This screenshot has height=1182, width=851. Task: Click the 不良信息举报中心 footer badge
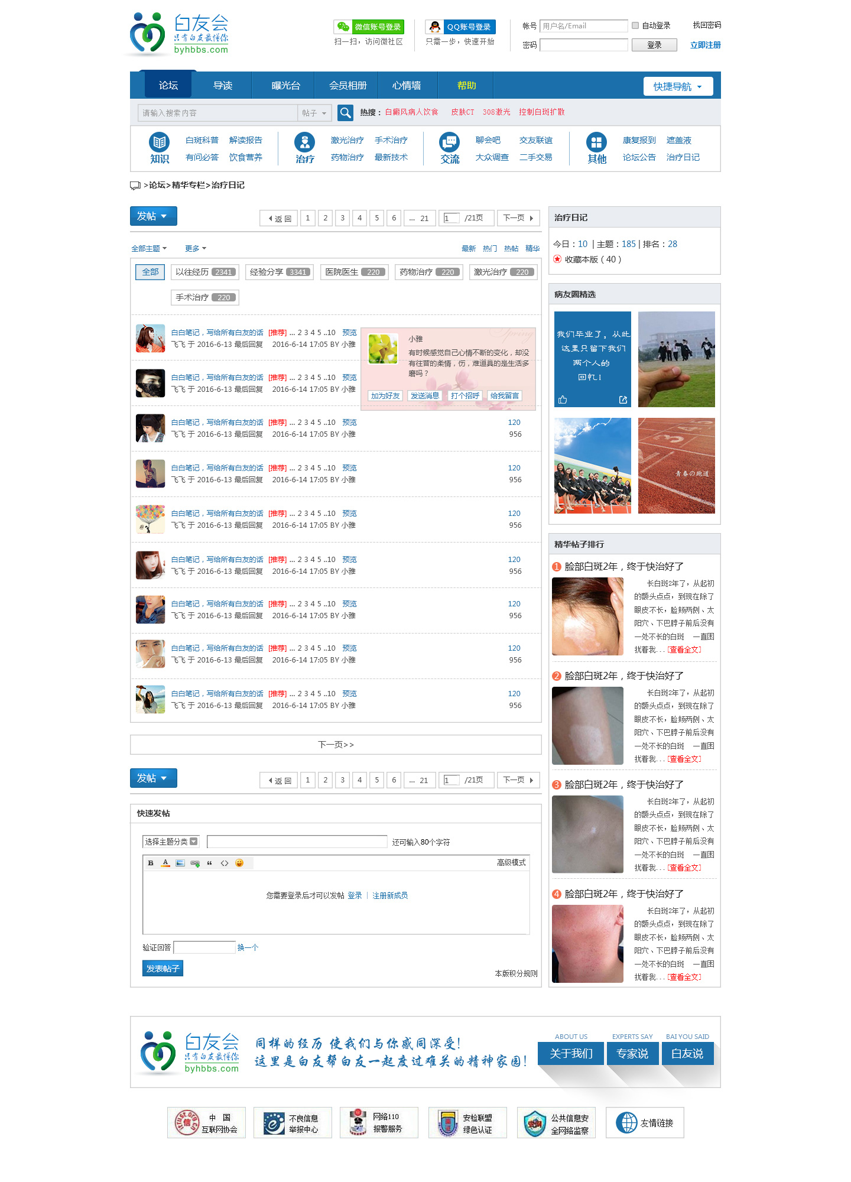pyautogui.click(x=293, y=1122)
